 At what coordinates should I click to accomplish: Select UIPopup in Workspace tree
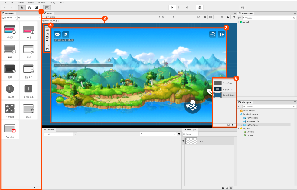pos(250,132)
